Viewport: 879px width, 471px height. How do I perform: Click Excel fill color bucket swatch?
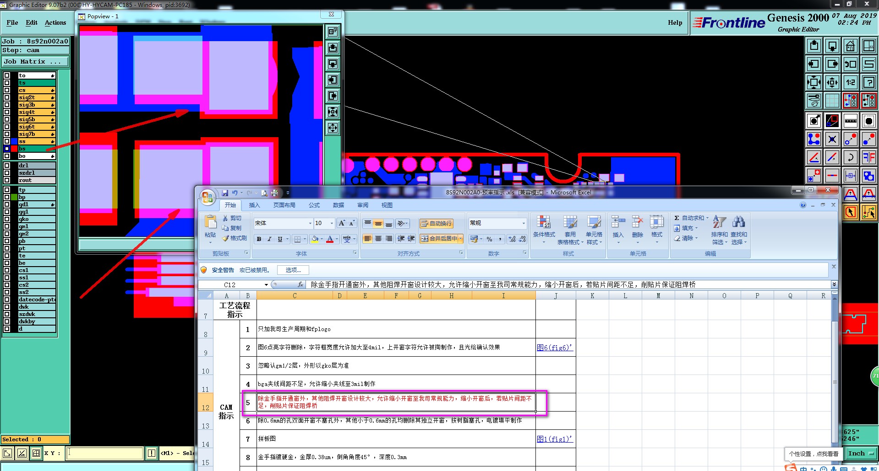(315, 239)
